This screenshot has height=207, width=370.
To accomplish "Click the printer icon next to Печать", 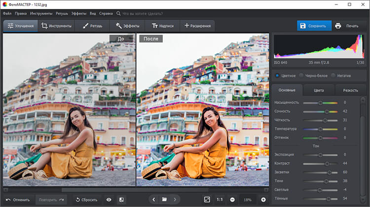I will pyautogui.click(x=338, y=26).
